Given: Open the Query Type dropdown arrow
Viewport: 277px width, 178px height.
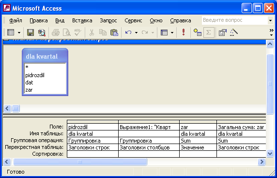Looking at the screenshot, I should [x=172, y=32].
